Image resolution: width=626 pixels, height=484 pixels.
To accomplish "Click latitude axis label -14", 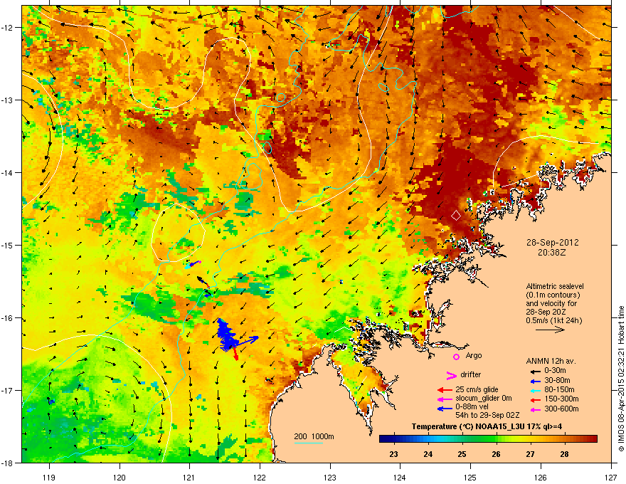I will (7, 173).
